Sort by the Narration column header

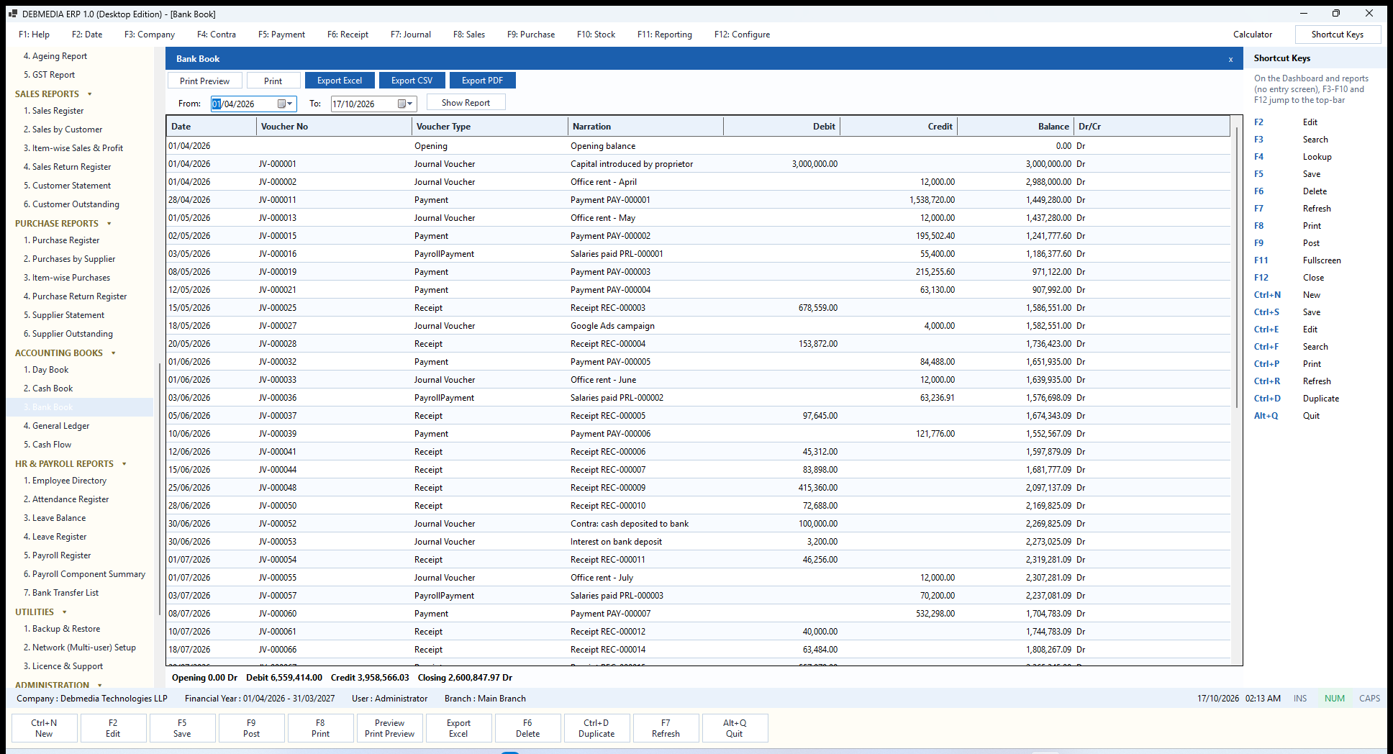click(645, 127)
